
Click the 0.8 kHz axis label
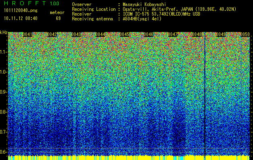click(4, 112)
